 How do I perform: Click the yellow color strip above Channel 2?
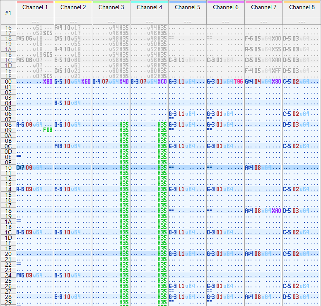[x=73, y=2]
